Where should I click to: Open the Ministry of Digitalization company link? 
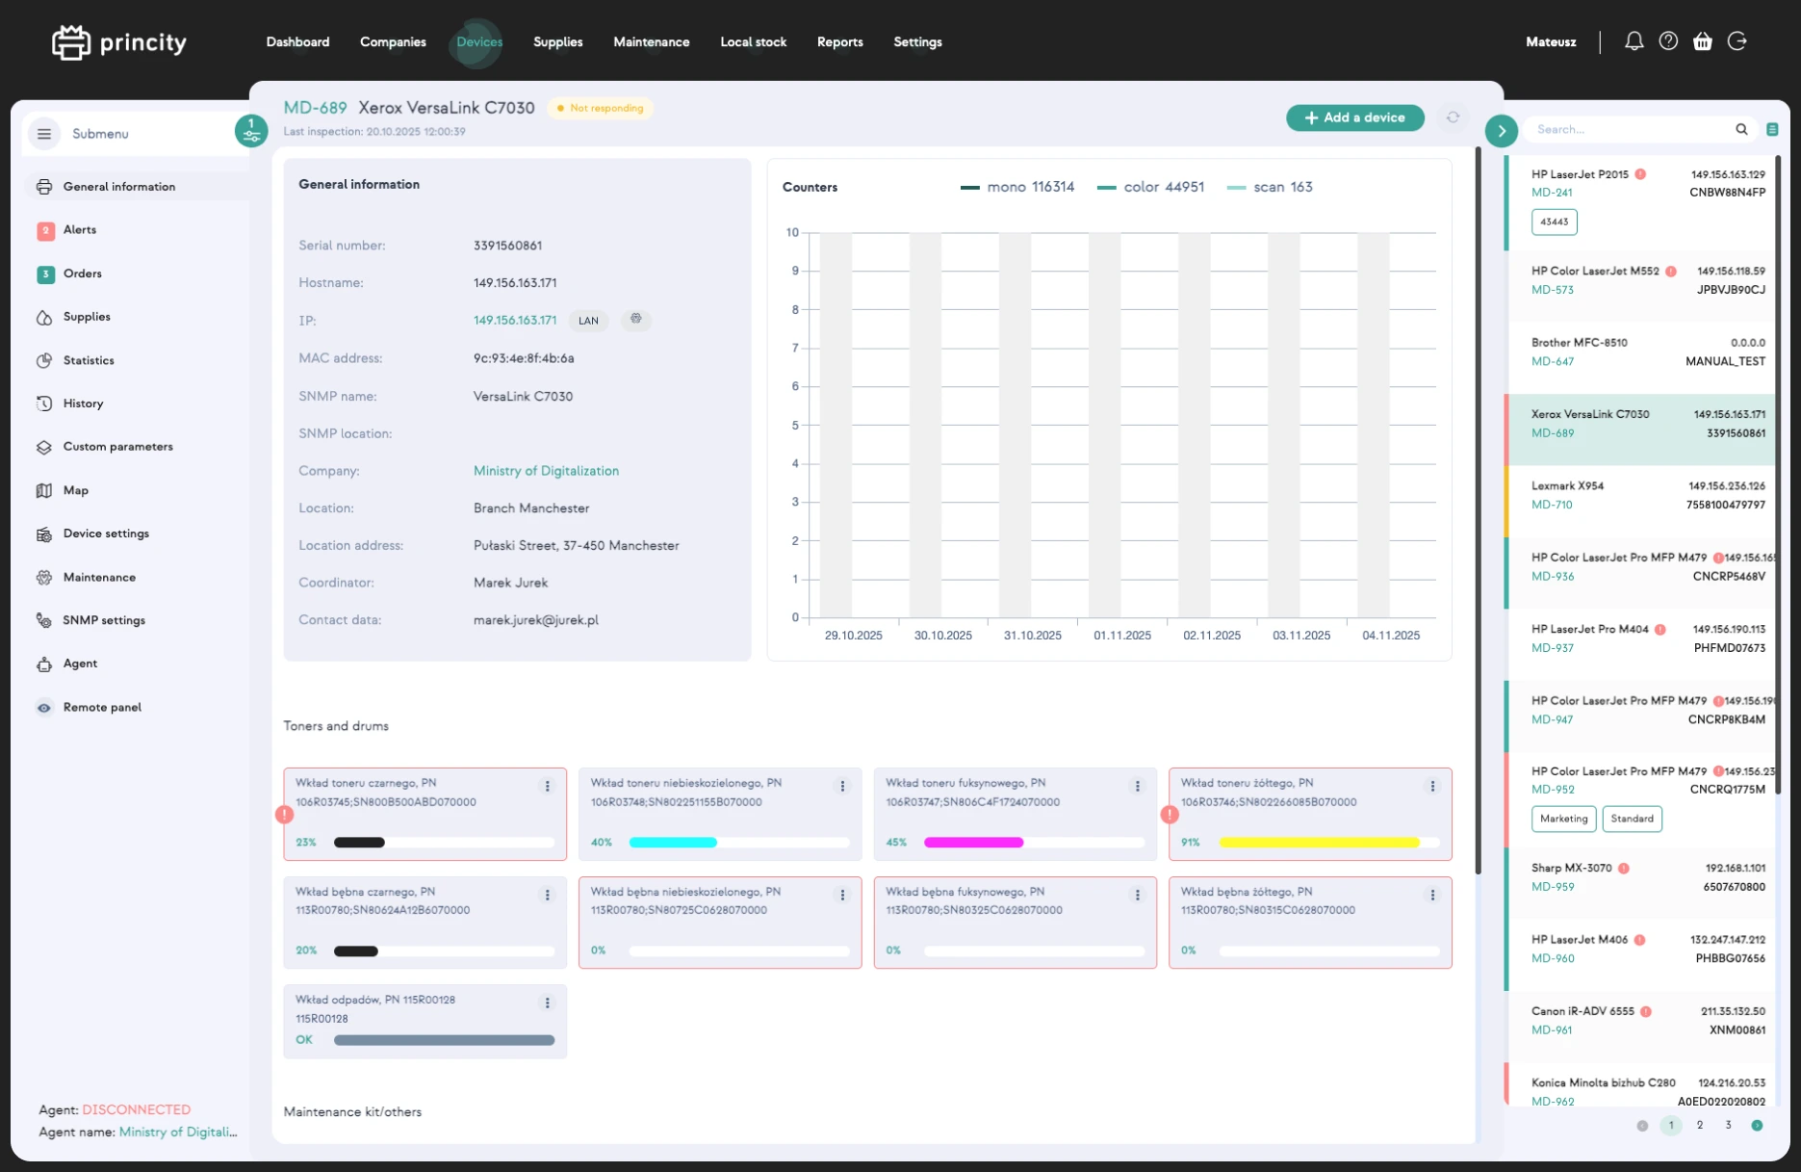tap(546, 471)
